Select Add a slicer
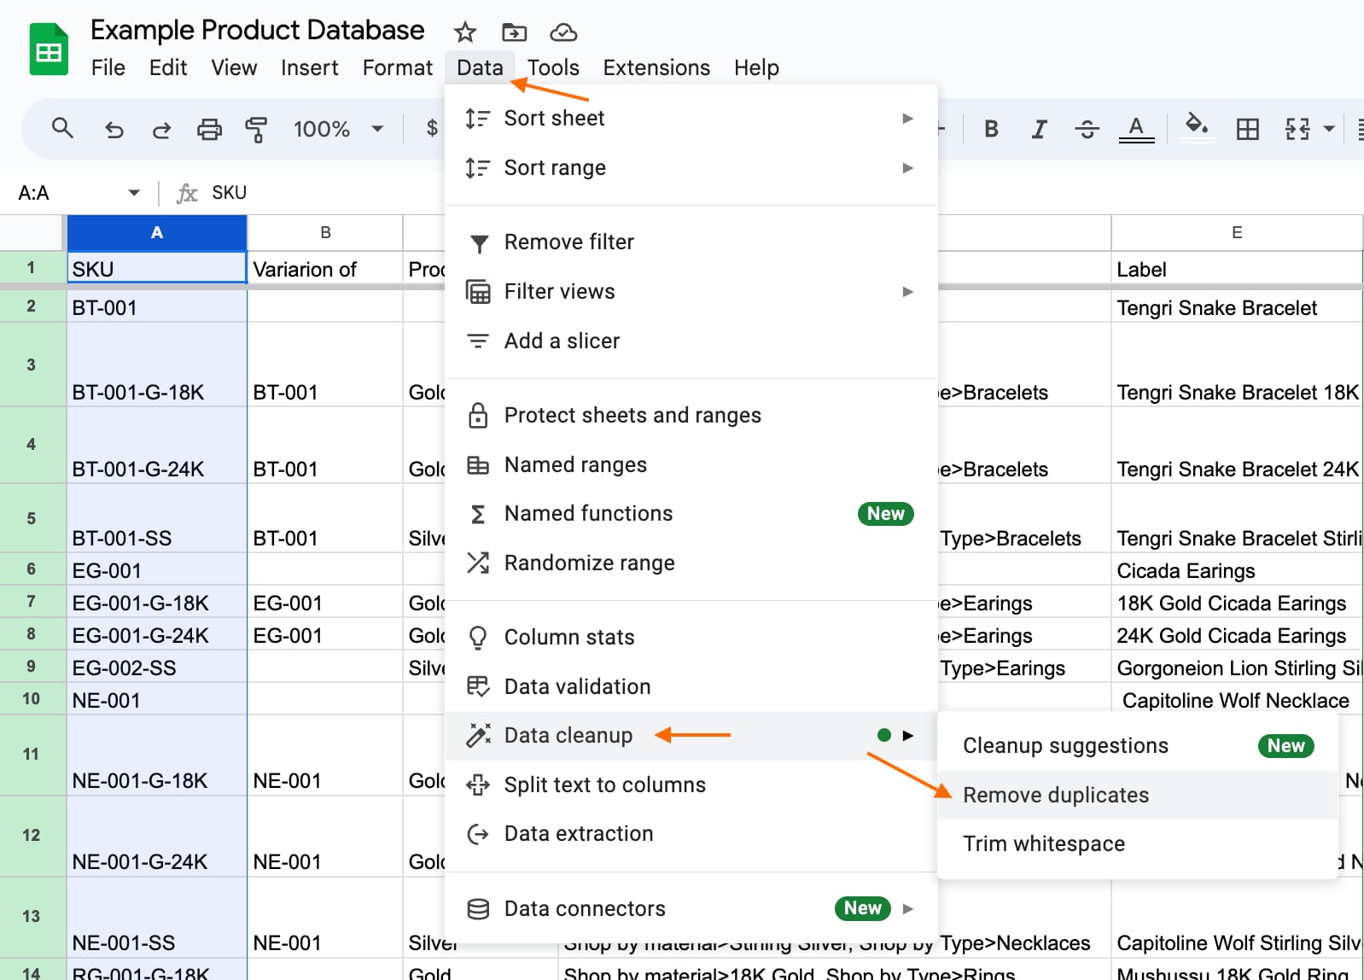This screenshot has height=980, width=1364. pos(691,341)
